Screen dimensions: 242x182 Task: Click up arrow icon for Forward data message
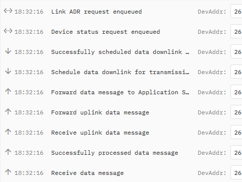tap(8, 92)
